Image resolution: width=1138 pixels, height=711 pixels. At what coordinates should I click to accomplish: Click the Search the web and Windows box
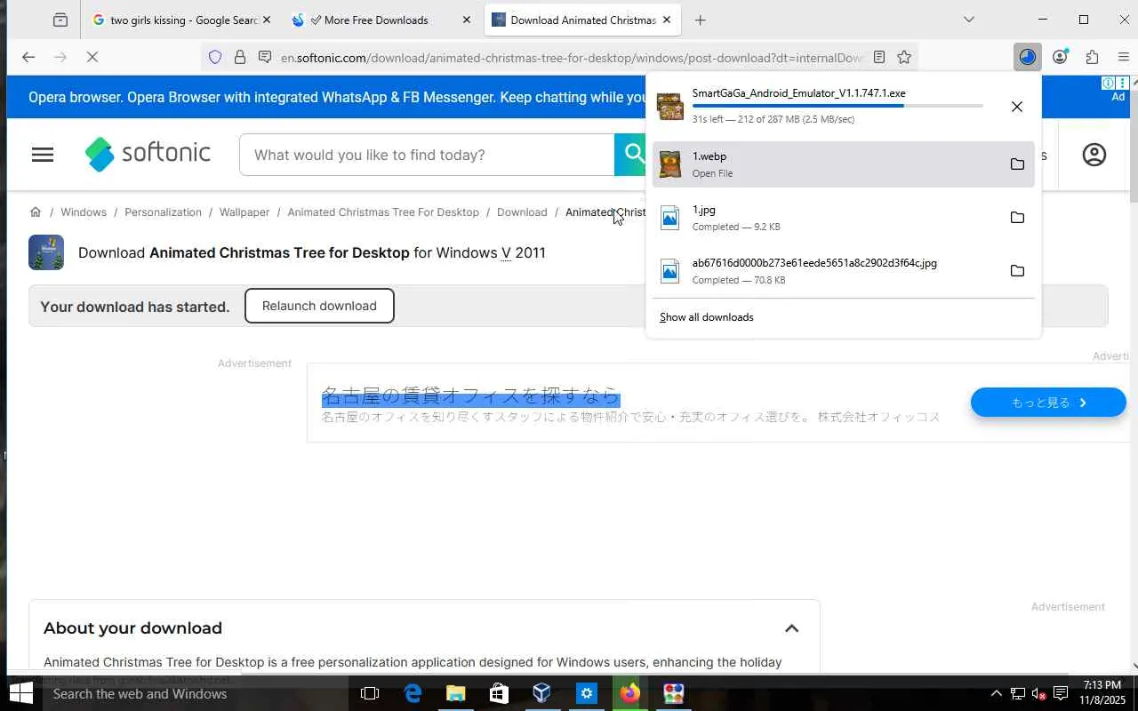196,693
